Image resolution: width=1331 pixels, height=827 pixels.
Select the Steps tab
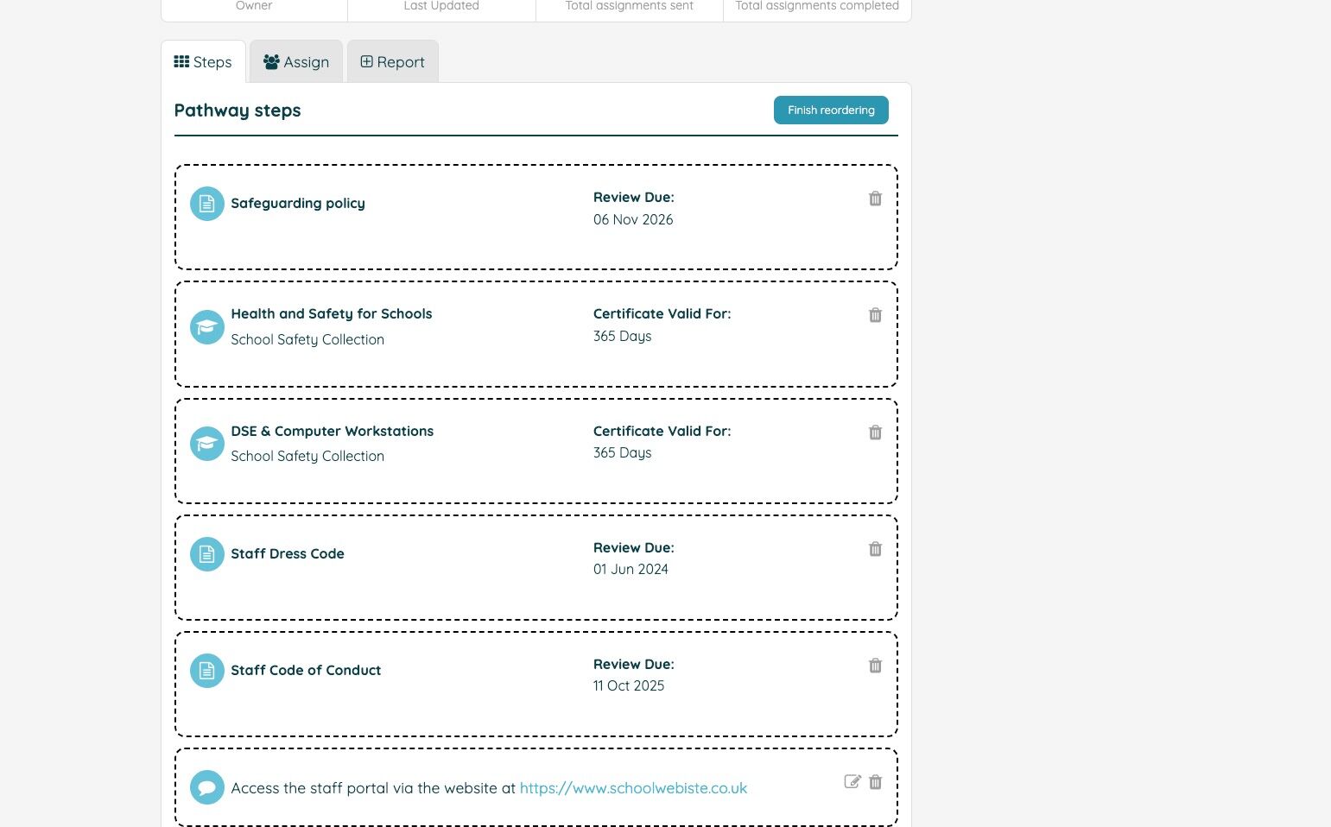point(203,62)
